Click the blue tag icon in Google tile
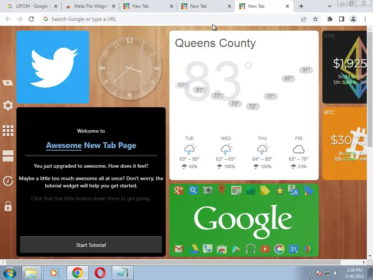This screenshot has height=280, width=373. click(308, 190)
